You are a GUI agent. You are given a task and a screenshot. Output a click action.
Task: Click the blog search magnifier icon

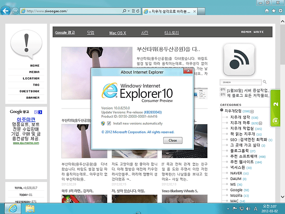265,82
